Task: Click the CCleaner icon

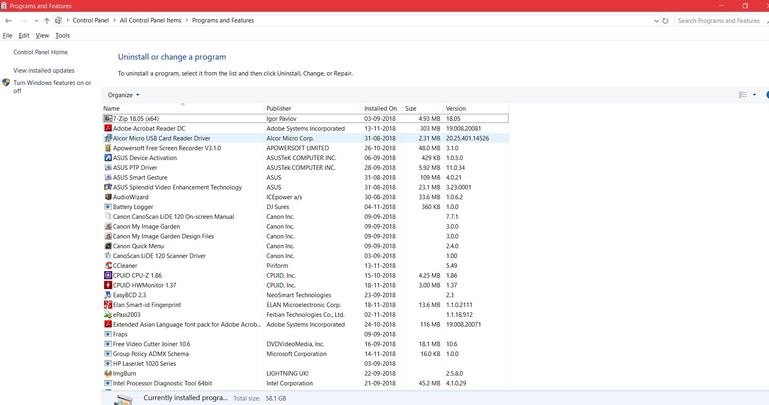Action: [108, 265]
